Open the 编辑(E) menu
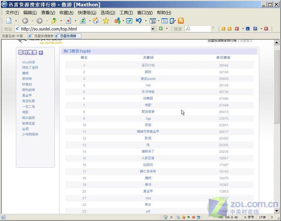Viewport: 281px width, 221px height. (x=30, y=13)
